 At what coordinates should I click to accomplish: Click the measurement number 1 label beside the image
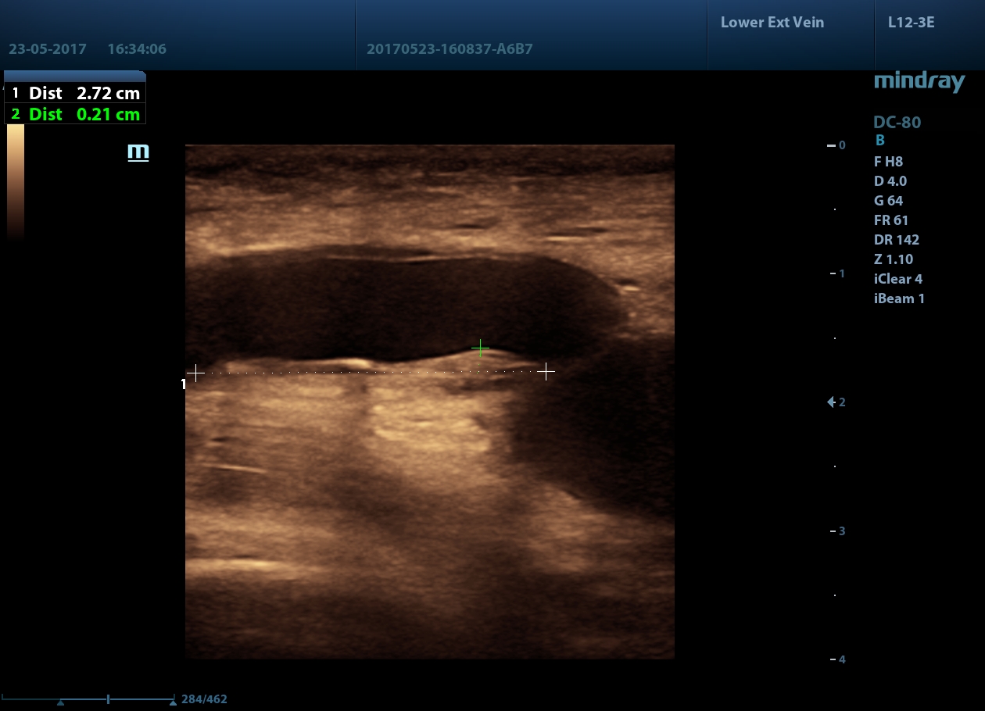pyautogui.click(x=184, y=384)
